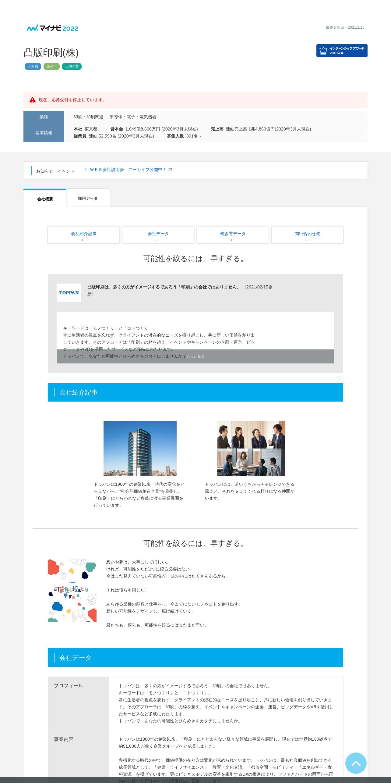Click the TOPPAN logo in the message box
This screenshot has height=783, width=391.
click(69, 293)
